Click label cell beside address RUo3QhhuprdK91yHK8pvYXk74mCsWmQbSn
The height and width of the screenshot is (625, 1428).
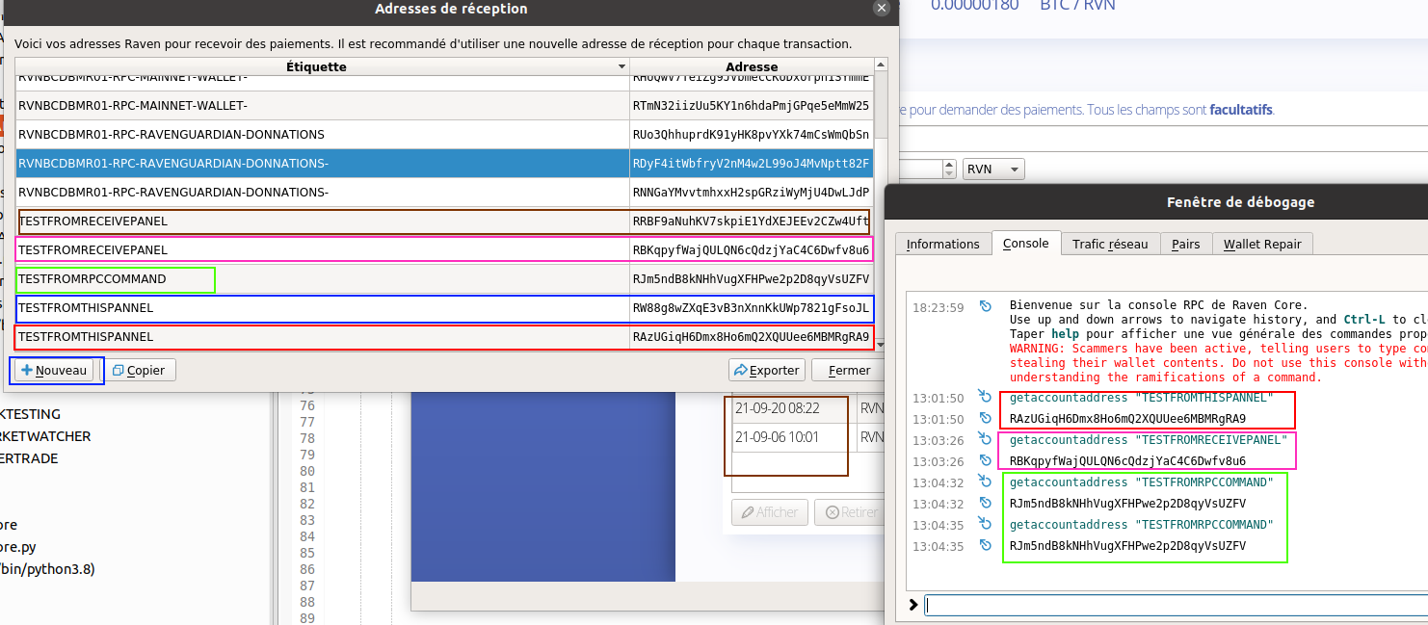pos(323,134)
